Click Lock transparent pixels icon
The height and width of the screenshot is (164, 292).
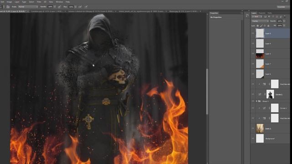tap(258, 26)
